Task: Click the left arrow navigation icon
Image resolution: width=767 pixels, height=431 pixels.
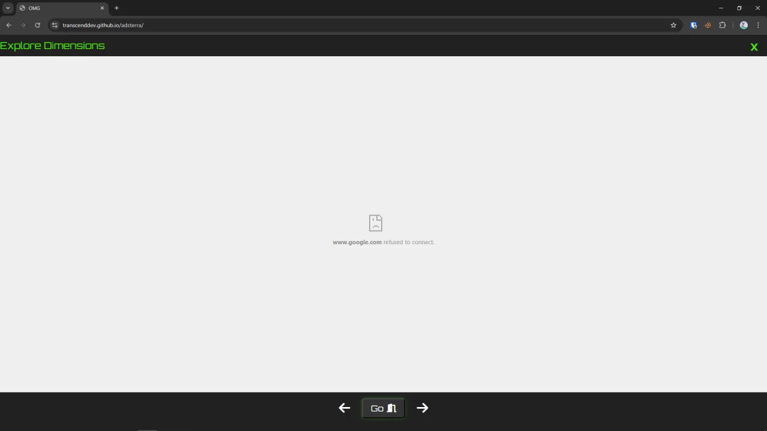Action: (345, 408)
